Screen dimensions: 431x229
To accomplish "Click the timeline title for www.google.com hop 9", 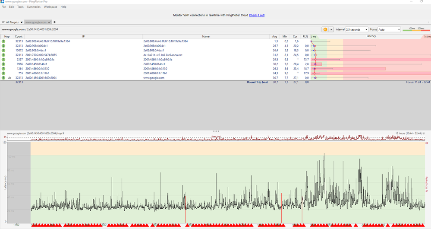I will point(35,133).
